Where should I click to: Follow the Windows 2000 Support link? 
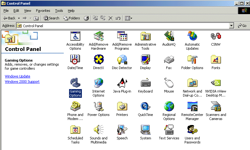[22, 82]
